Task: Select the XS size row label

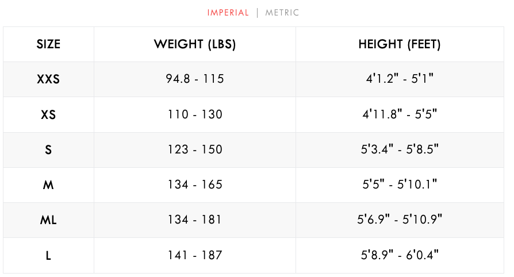Action: tap(48, 114)
